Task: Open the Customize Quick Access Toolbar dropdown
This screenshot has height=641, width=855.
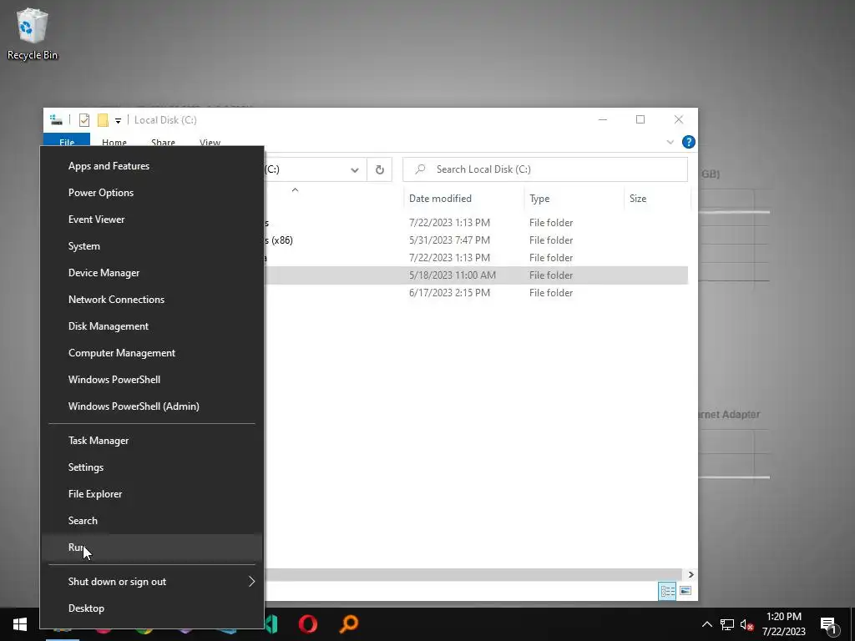Action: (118, 120)
